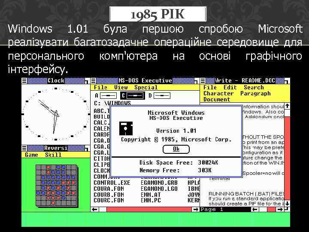This screenshot has height=232, width=309.
Task: Click the green icon area at bottom
Action: 156,220
